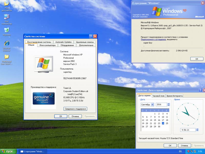Click OK in Date and Time dialog
This screenshot has height=154, width=205.
click(x=170, y=146)
